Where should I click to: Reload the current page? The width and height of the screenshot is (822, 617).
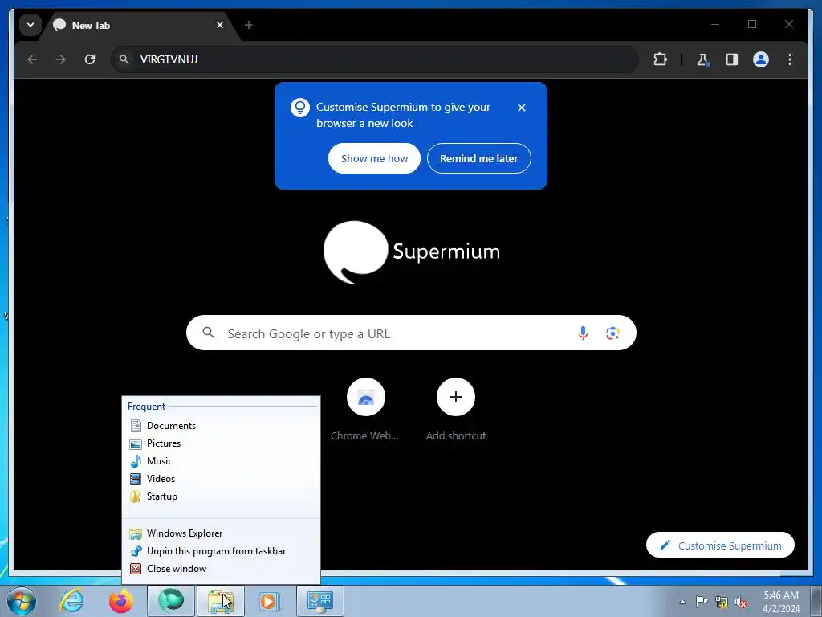pyautogui.click(x=90, y=59)
